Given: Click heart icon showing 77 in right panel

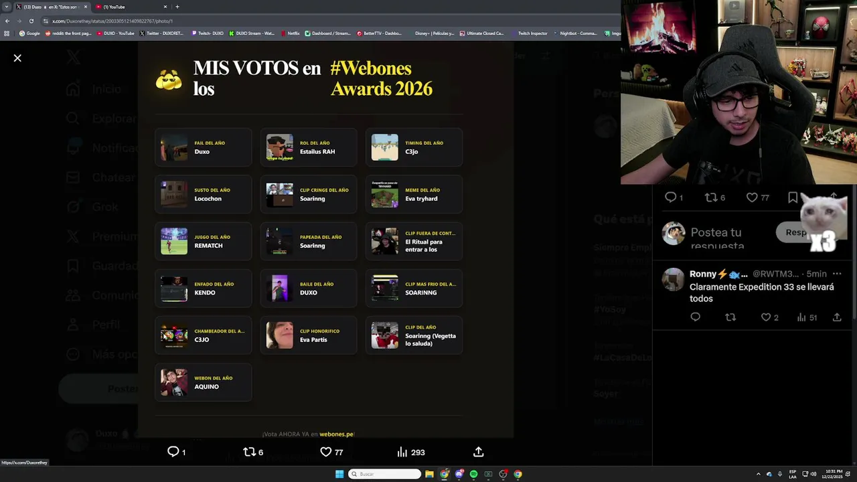Looking at the screenshot, I should [752, 197].
